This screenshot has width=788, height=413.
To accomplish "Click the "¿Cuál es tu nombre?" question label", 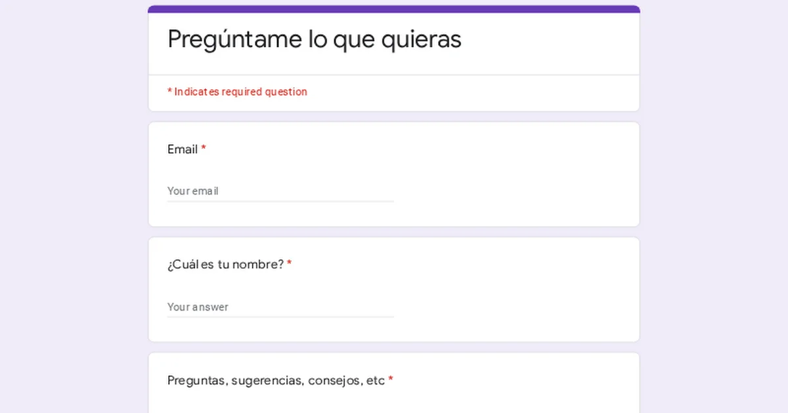I will [x=225, y=265].
